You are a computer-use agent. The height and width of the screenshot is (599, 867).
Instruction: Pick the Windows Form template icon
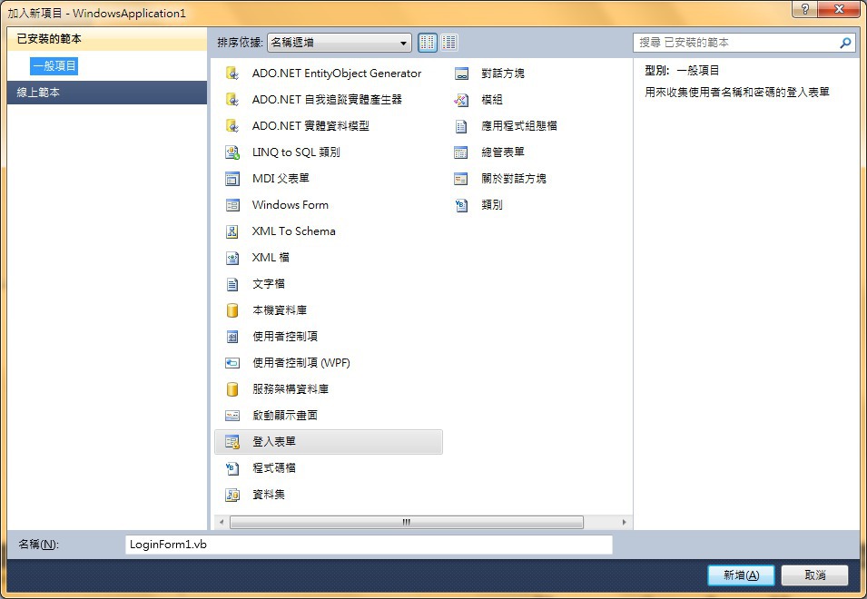pyautogui.click(x=232, y=205)
